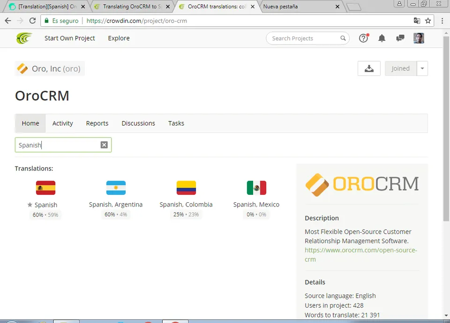Image resolution: width=450 pixels, height=323 pixels.
Task: Click the Oro, Inc orange logo icon
Action: click(x=22, y=68)
